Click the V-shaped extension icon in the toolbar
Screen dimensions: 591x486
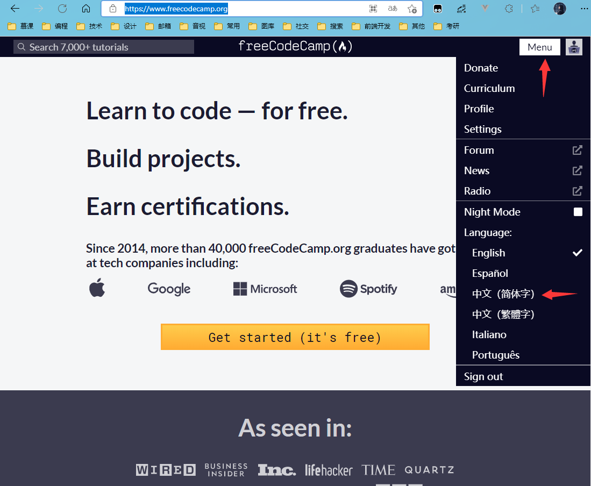tap(485, 8)
